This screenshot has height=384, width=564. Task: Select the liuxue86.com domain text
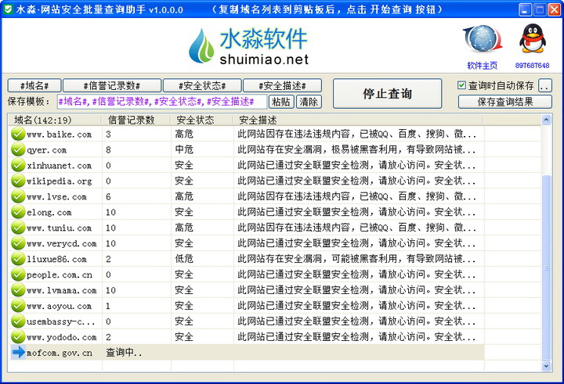click(x=56, y=260)
